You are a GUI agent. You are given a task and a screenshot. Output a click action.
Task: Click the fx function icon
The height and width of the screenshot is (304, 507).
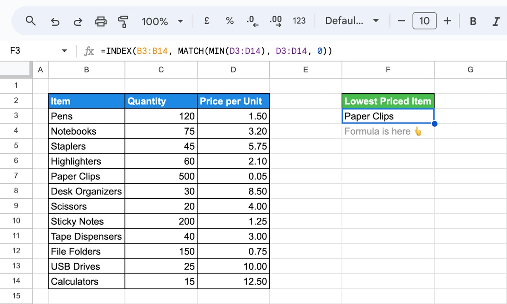pyautogui.click(x=89, y=51)
